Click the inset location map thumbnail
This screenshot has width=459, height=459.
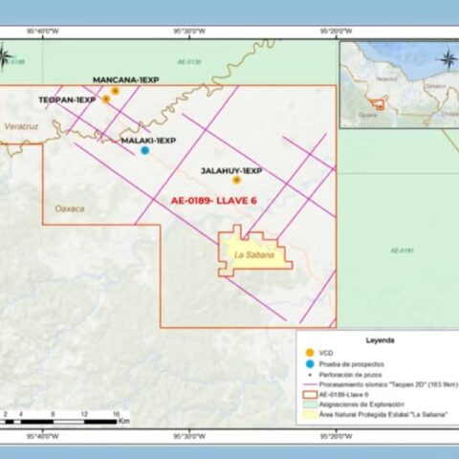400,85
